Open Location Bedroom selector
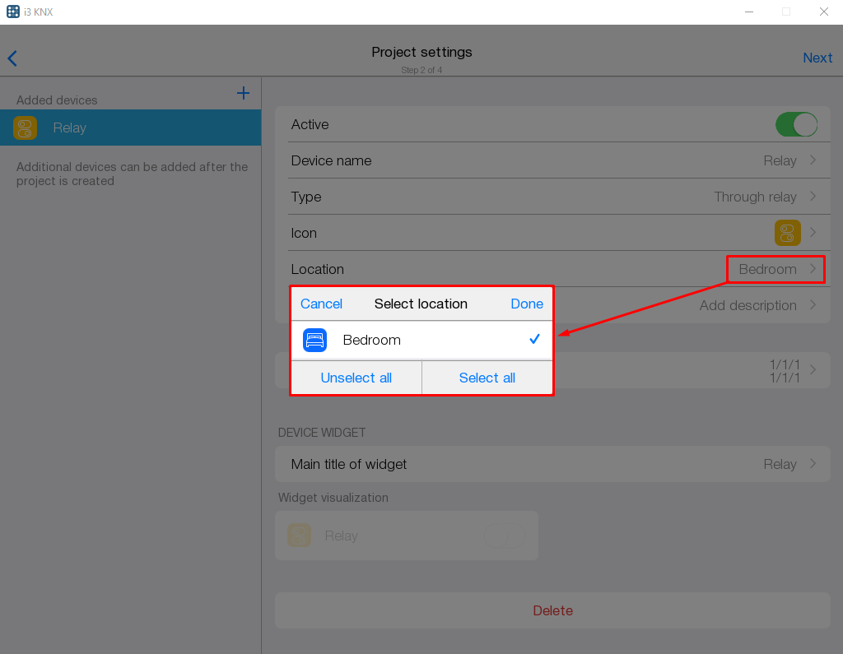Image resolution: width=843 pixels, height=654 pixels. [775, 269]
